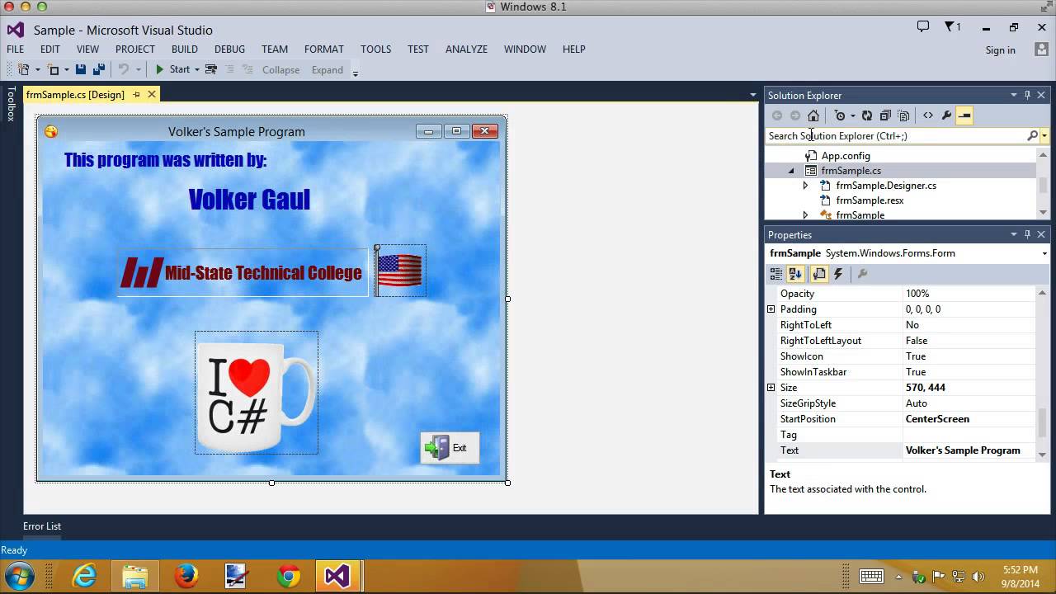Open the BUILD menu
This screenshot has width=1056, height=594.
[x=185, y=49]
